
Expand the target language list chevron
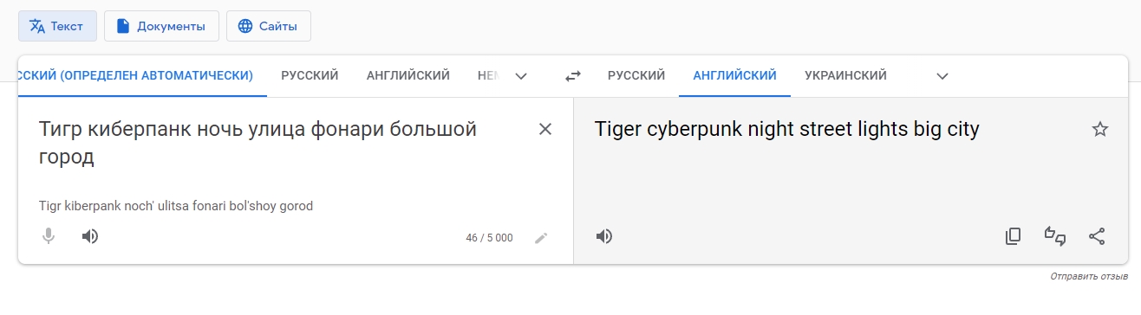click(942, 76)
